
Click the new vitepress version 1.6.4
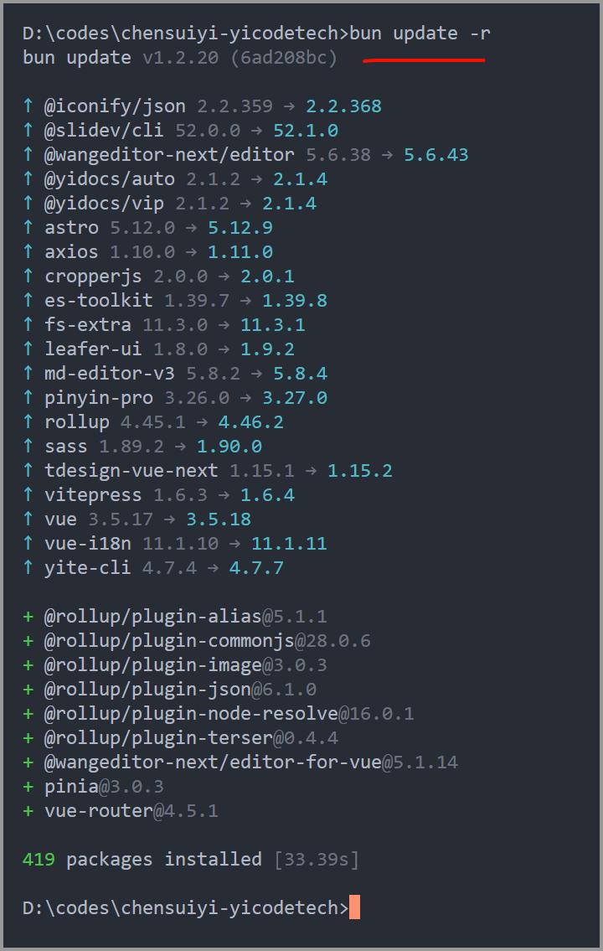(267, 495)
